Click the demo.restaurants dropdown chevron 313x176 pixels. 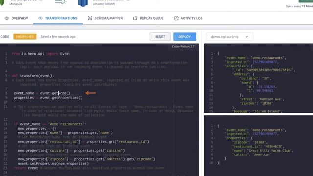pyautogui.click(x=246, y=37)
